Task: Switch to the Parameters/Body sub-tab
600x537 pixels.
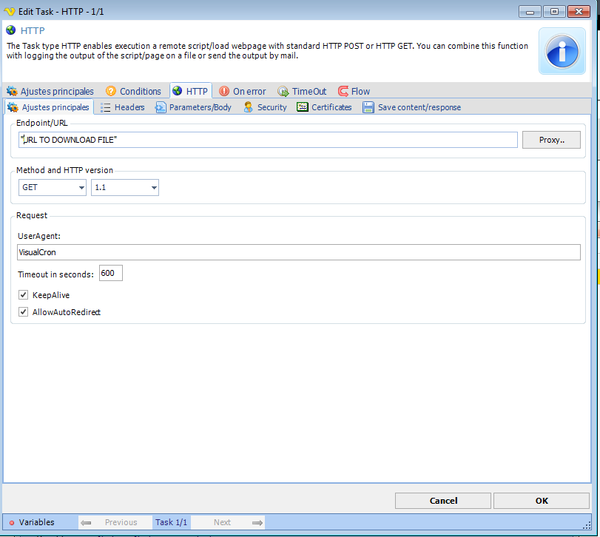Action: click(193, 107)
